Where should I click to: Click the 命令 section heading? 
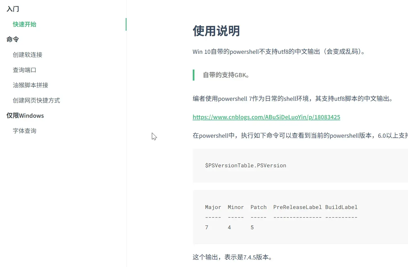(13, 39)
